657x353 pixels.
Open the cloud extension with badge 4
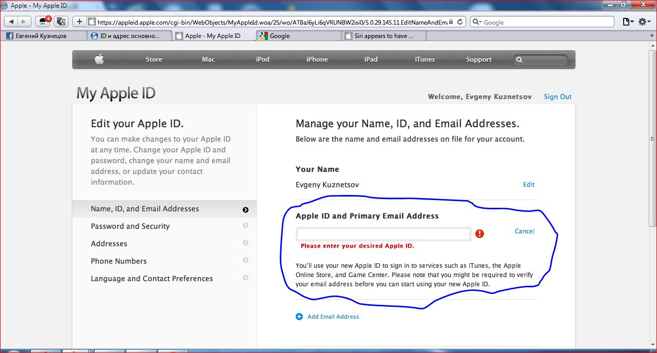[44, 22]
